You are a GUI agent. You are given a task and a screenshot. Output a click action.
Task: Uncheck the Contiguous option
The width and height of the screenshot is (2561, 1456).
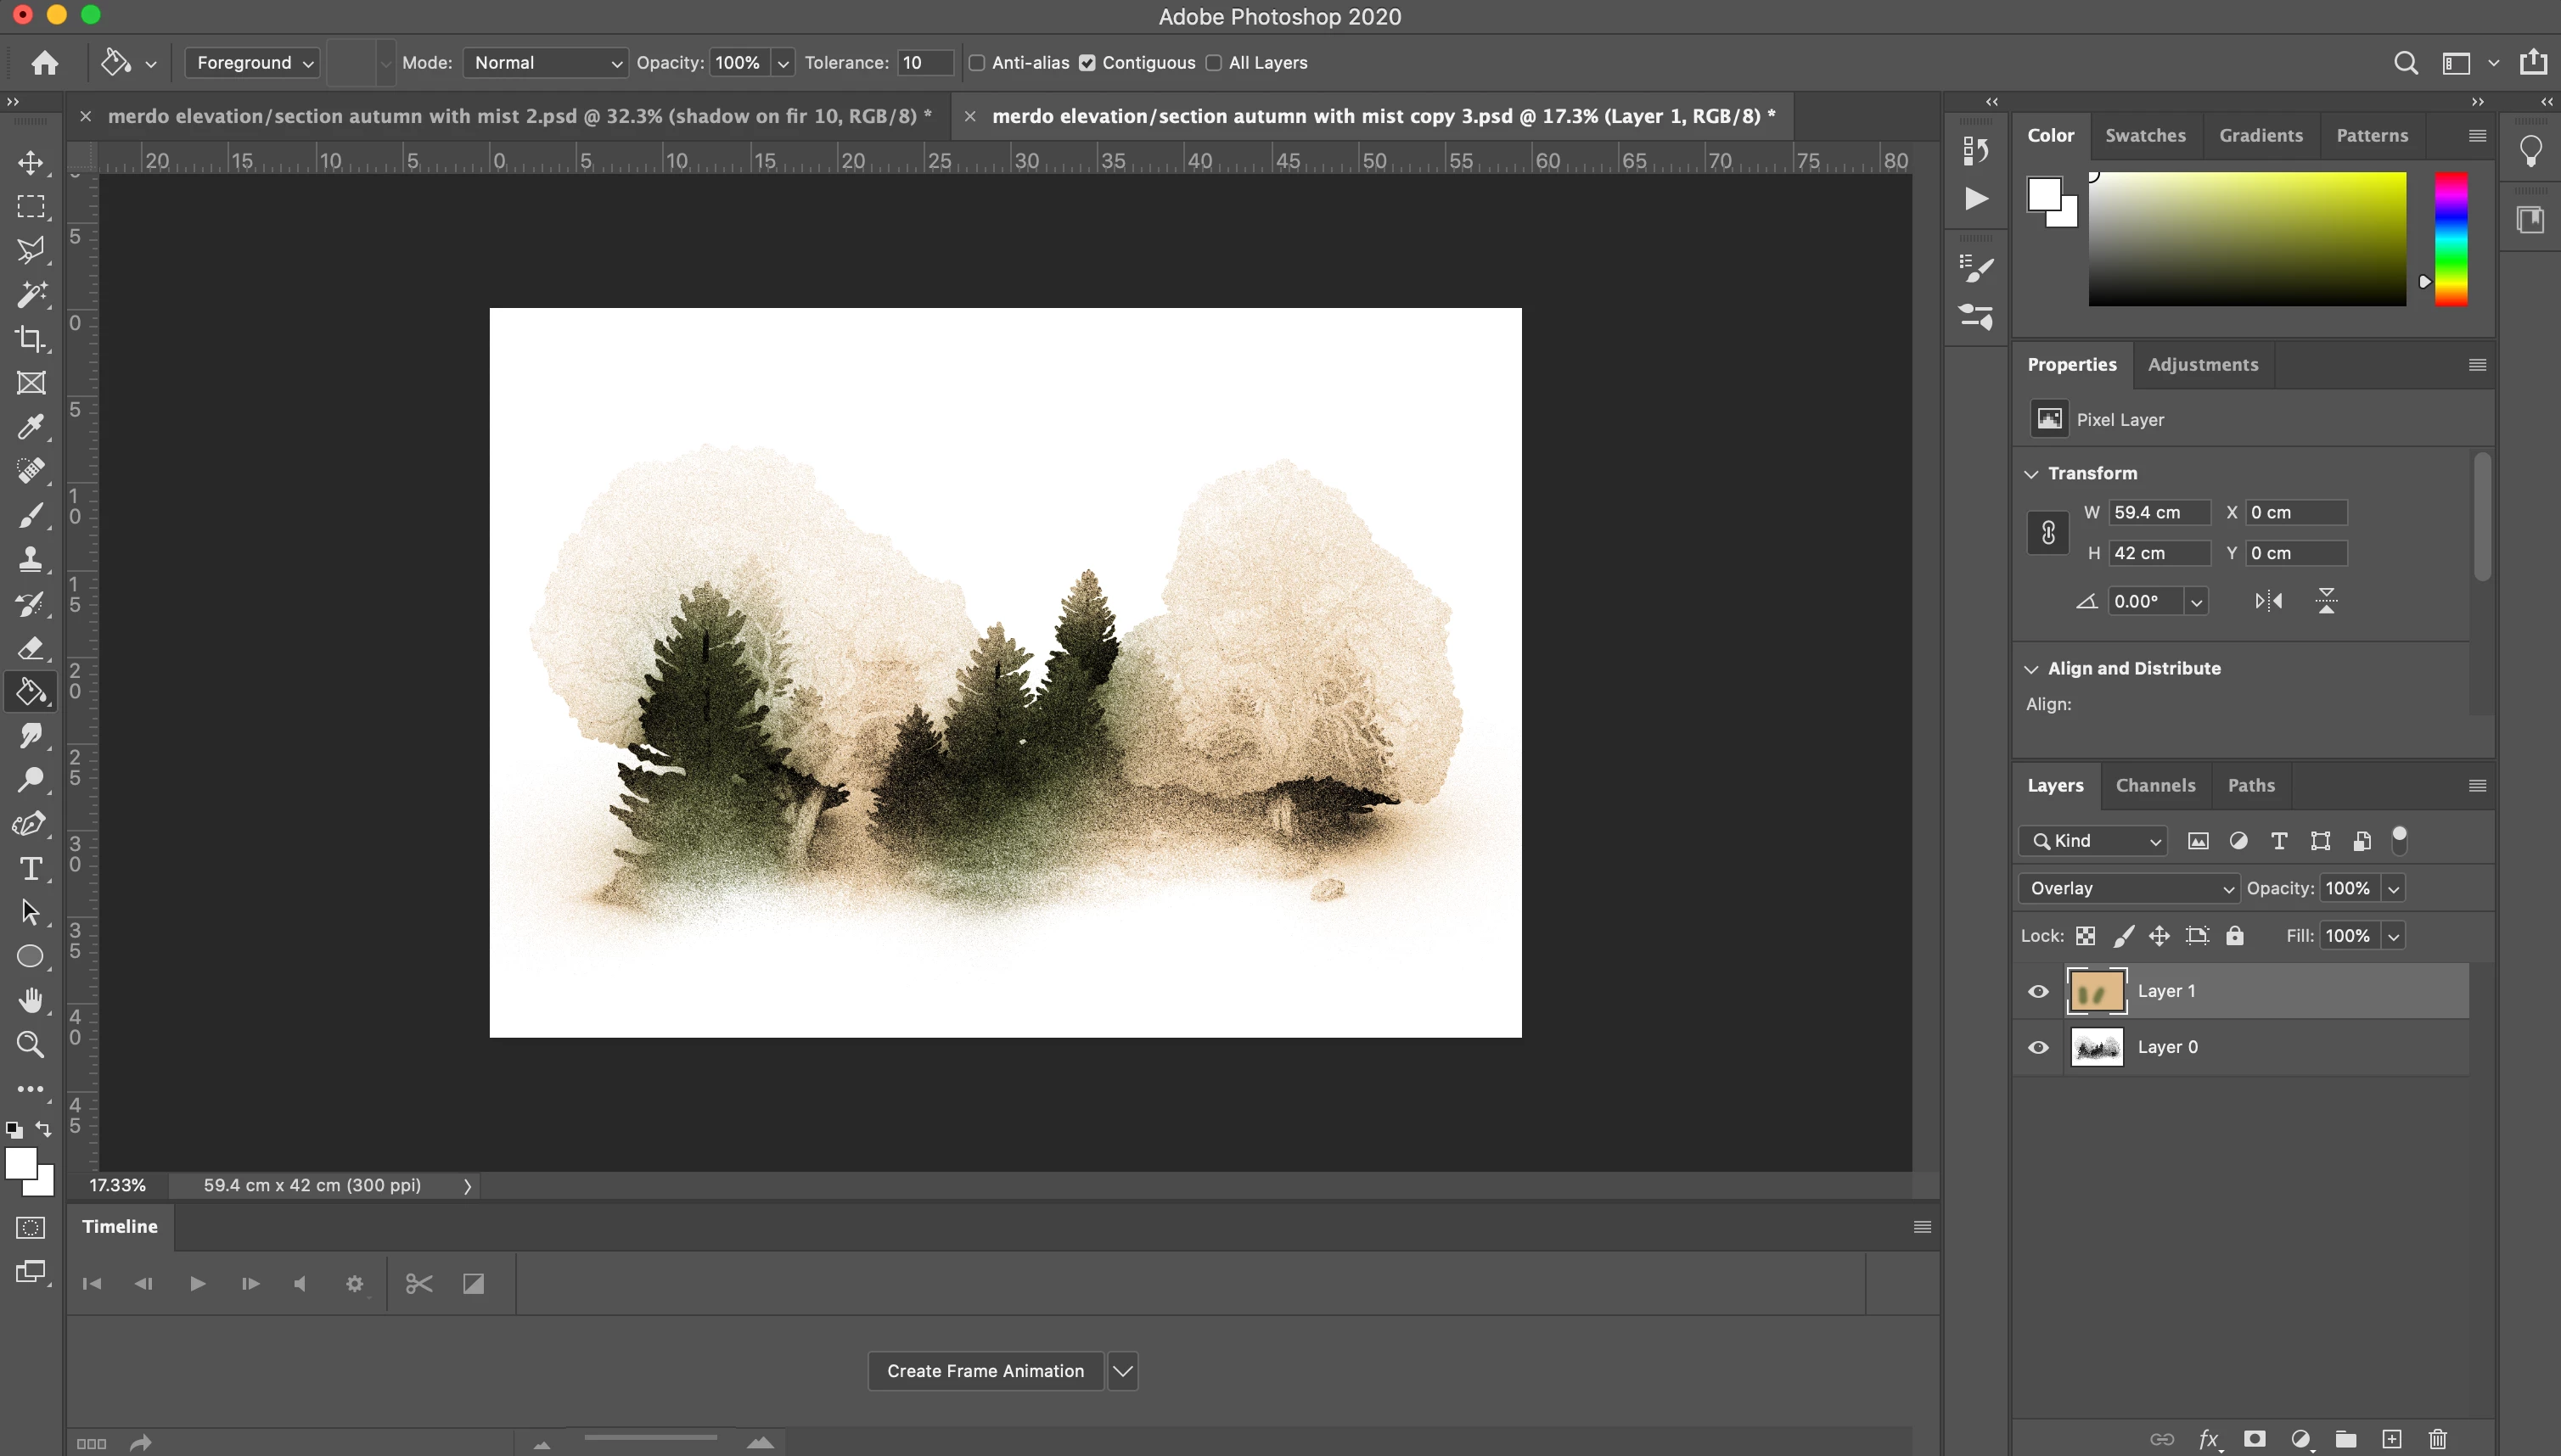click(x=1087, y=63)
